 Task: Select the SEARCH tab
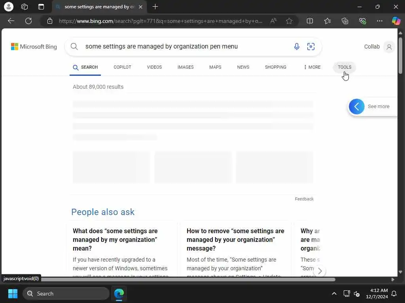click(85, 67)
